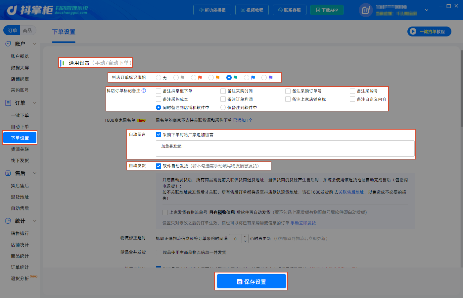
Task: Click the 账户 wallet icon in sidebar
Action: tap(8, 44)
